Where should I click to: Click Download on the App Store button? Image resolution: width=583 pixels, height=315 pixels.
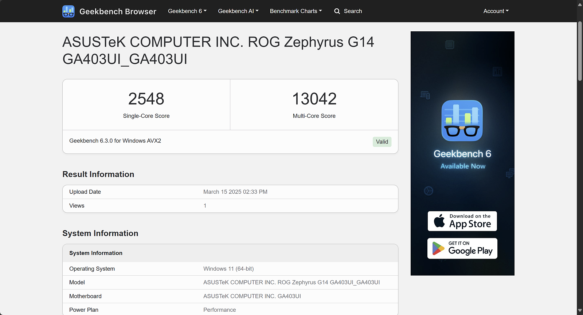(x=462, y=221)
